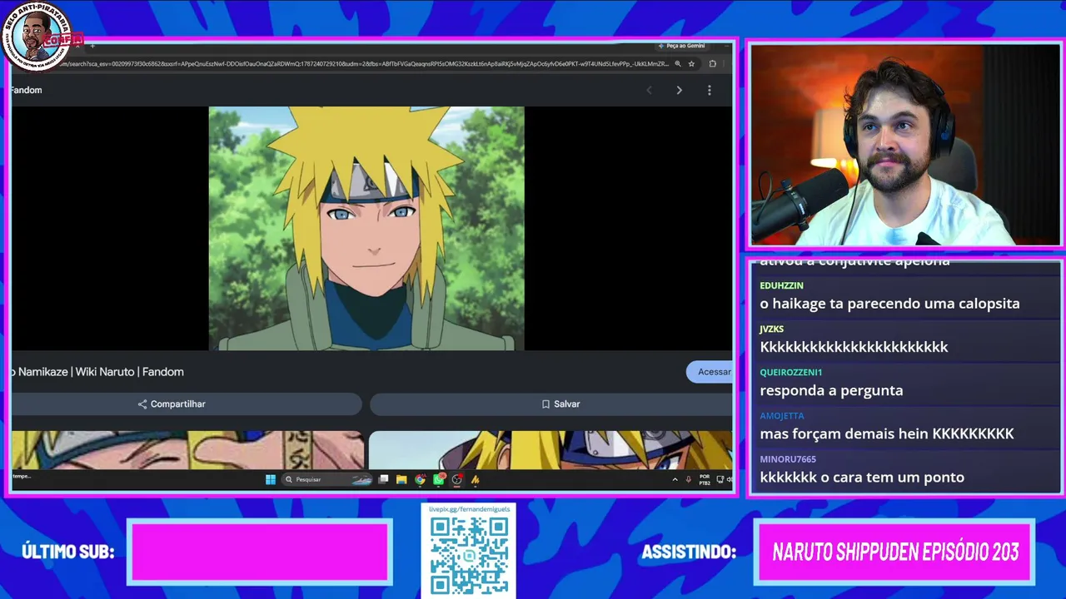Open the Windows Start menu
Image resolution: width=1066 pixels, height=599 pixels.
270,479
